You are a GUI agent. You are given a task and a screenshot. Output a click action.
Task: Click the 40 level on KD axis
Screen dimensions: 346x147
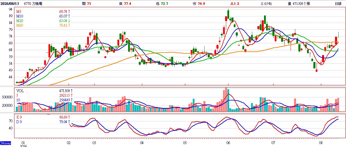pos(11,129)
